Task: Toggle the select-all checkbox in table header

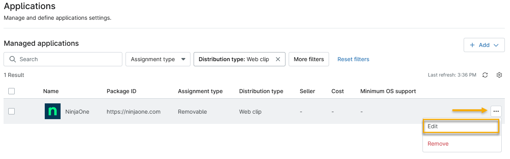Action: pos(11,91)
